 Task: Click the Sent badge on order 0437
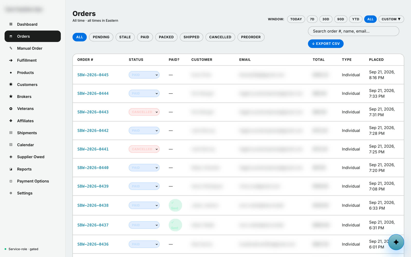coord(175,225)
